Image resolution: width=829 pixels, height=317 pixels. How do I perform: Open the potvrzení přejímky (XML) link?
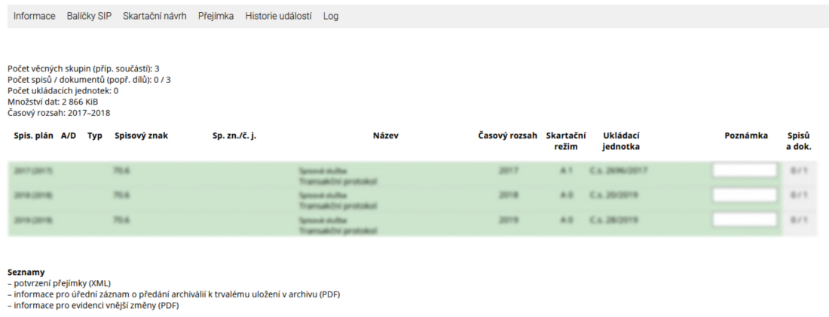63,283
